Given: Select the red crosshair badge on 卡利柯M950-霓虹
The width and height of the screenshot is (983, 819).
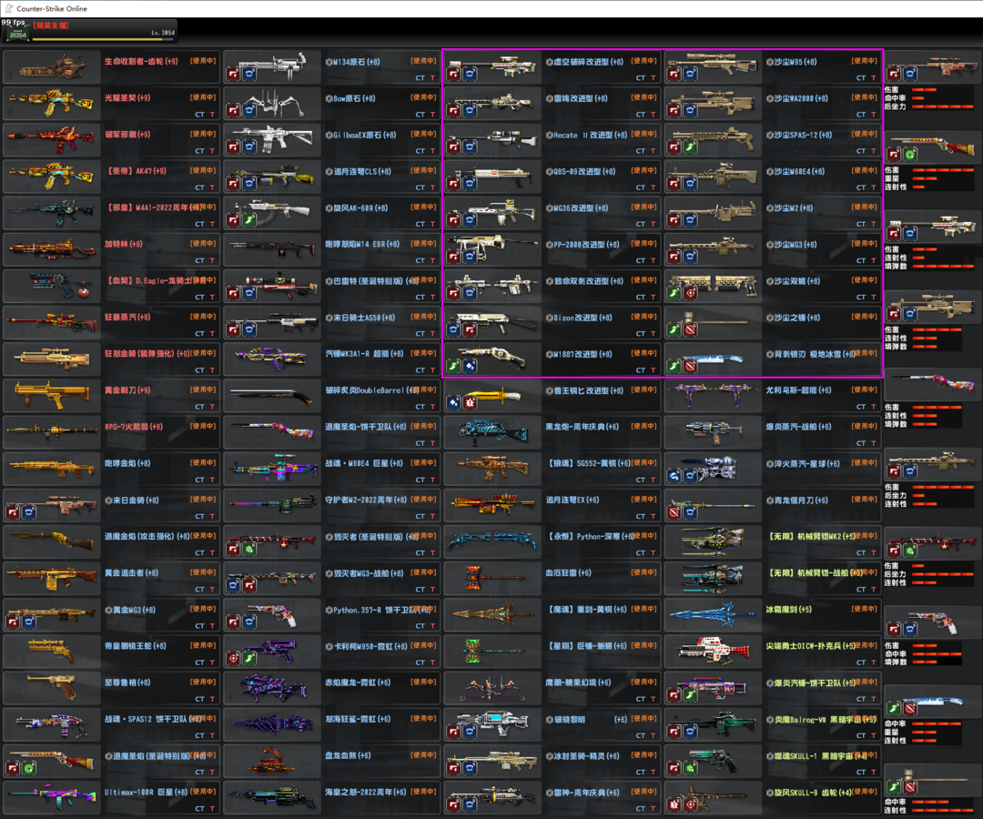Looking at the screenshot, I should 233,659.
